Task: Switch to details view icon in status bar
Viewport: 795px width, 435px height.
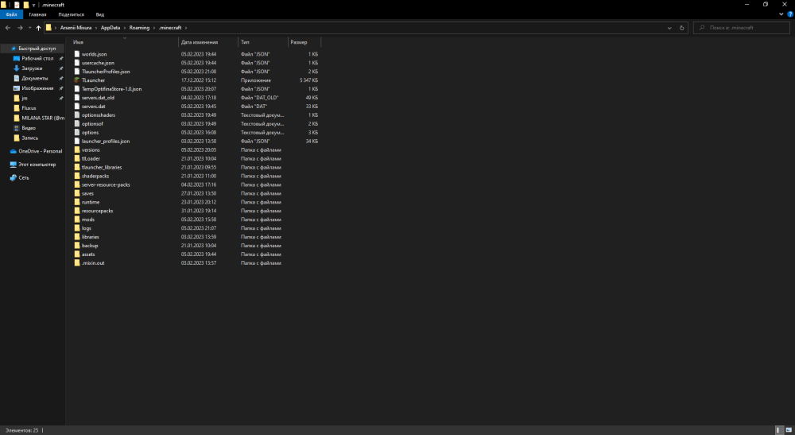Action: [779, 430]
